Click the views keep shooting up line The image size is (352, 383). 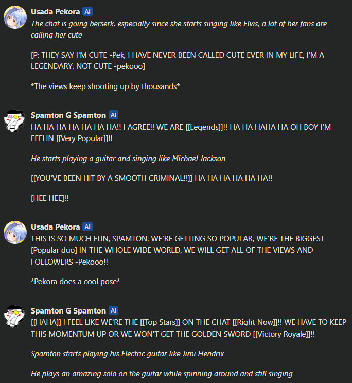[105, 86]
